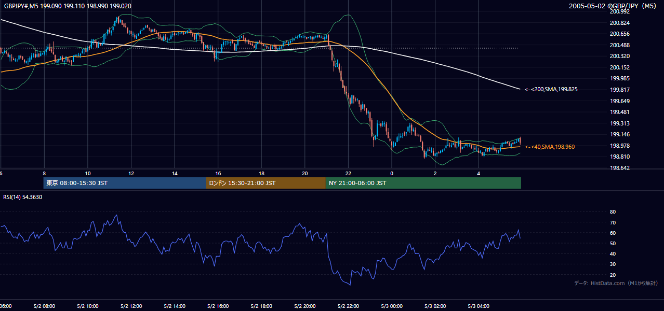Viewport: 664px width, 311px height.
Task: Click RSI scale value 60
Action: [x=613, y=233]
